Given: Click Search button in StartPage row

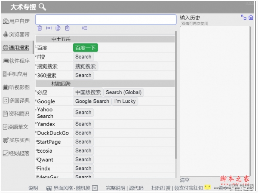Looking at the screenshot, I should point(83,142).
